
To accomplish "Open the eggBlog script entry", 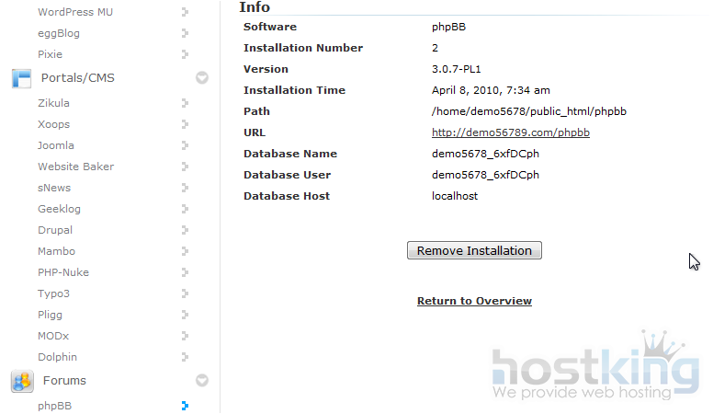I will click(59, 33).
